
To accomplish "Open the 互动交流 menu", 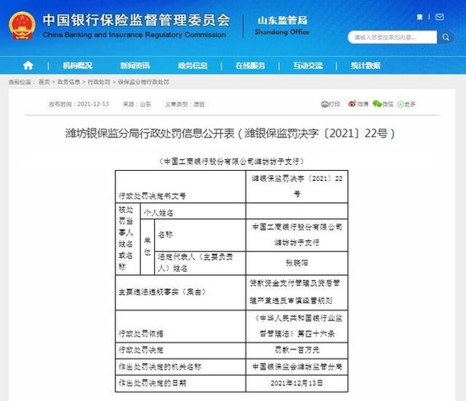I will pyautogui.click(x=308, y=65).
